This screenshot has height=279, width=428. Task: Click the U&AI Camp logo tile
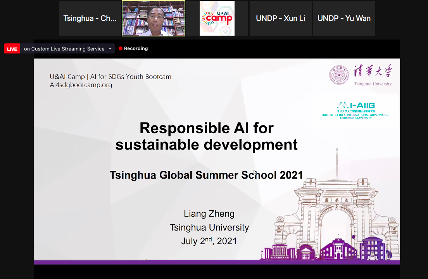pos(217,18)
